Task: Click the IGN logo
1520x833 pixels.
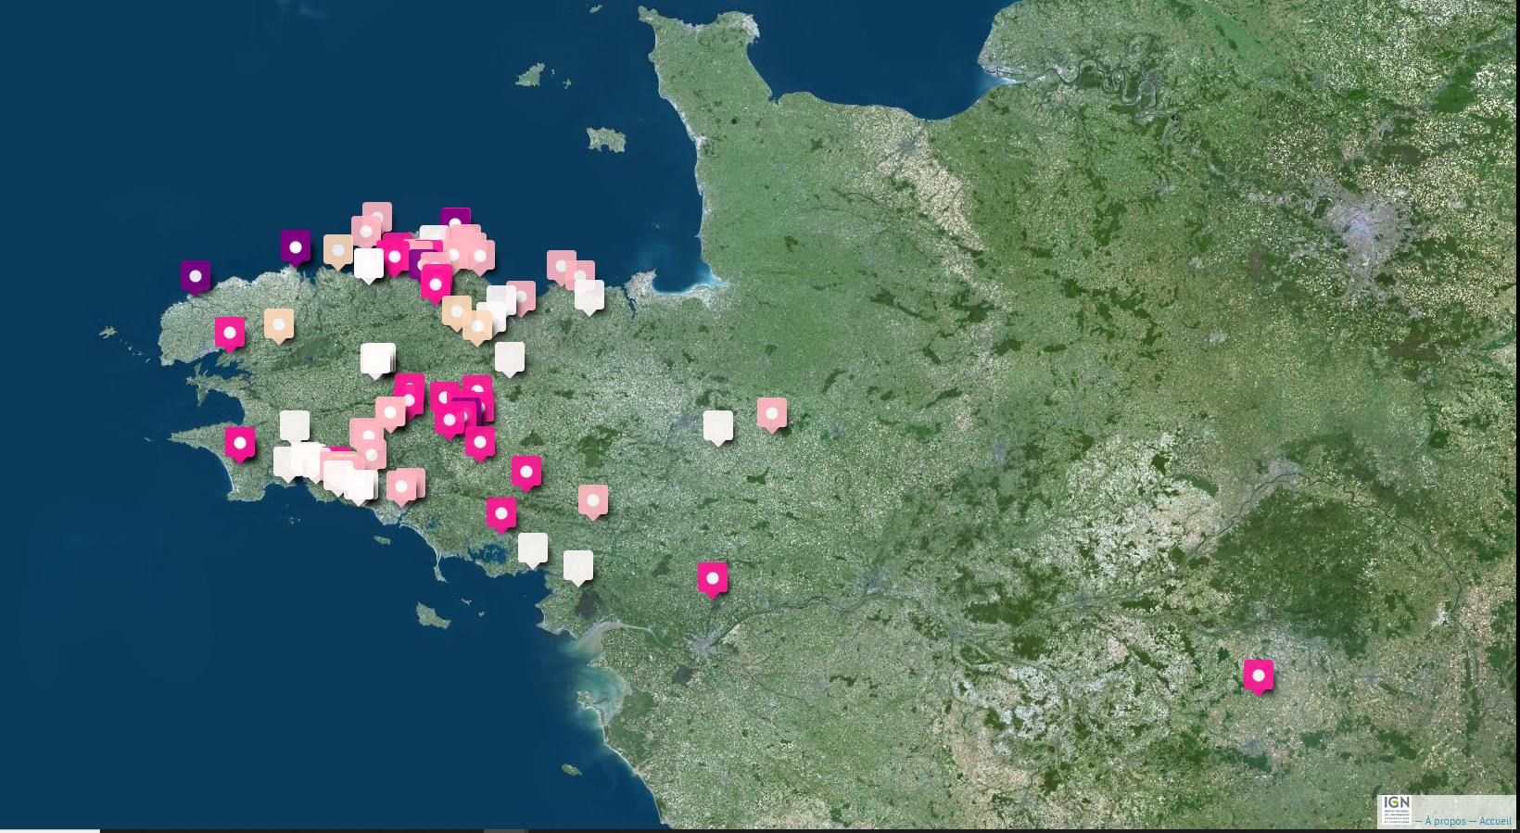Action: pos(1396,810)
